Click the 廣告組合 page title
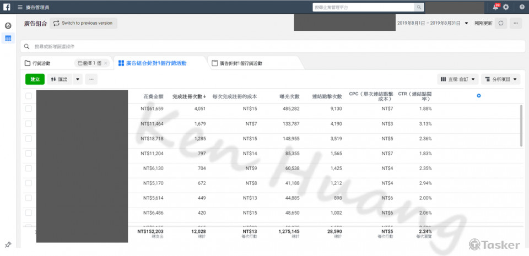 35,24
